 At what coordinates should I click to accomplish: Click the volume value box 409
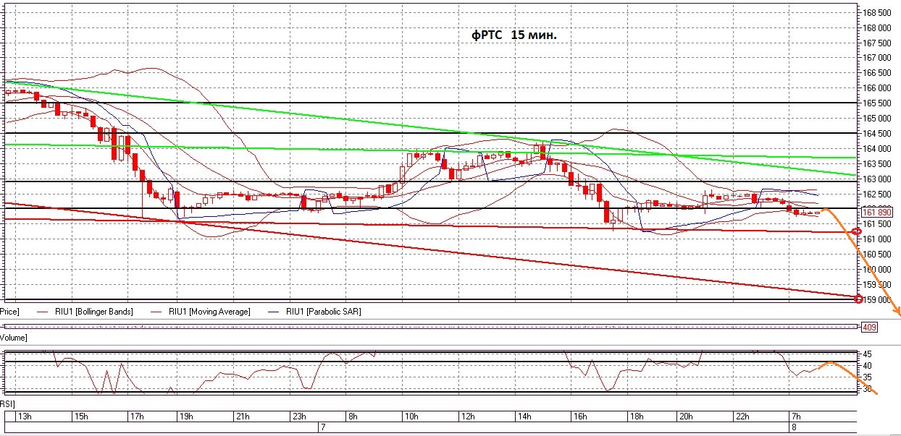pyautogui.click(x=870, y=327)
